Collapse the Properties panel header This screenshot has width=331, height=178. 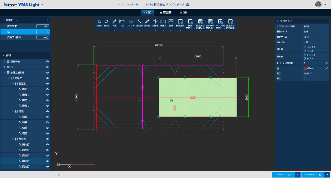[278, 21]
